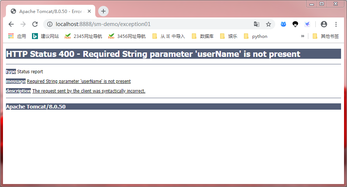
Task: Open the 其他书签 bookmark folder
Action: [325, 36]
